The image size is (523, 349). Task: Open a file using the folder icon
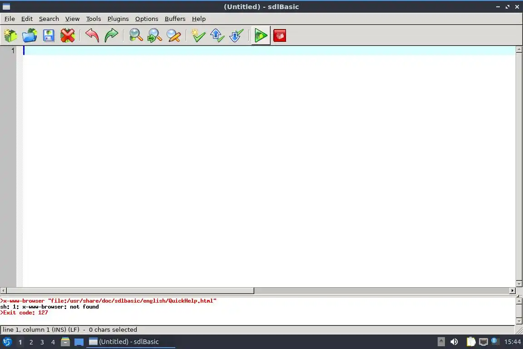[30, 35]
